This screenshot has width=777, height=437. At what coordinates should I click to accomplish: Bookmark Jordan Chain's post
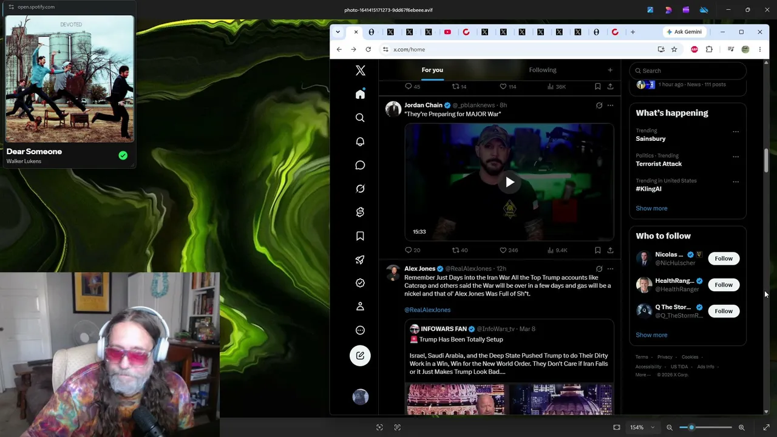[x=597, y=250]
